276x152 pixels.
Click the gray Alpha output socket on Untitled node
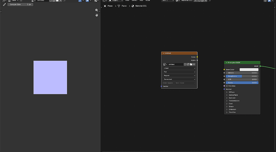(197, 60)
